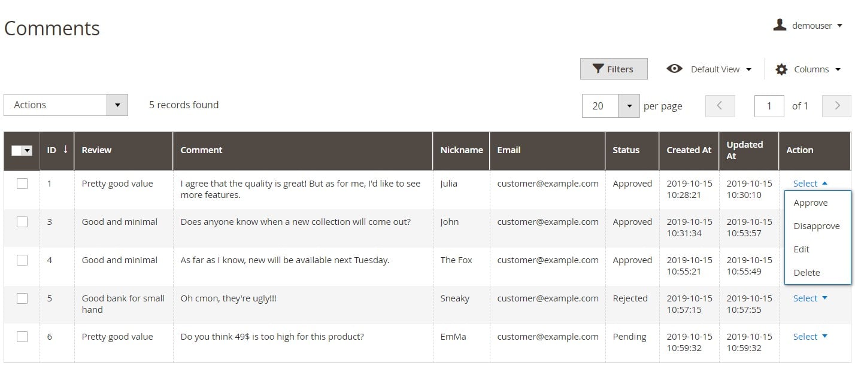The height and width of the screenshot is (369, 855).
Task: Click nickname Sneaky in the table
Action: 454,298
